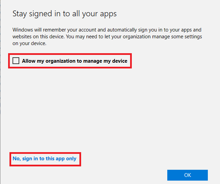Click the paragraph line starting 'Windows will remember'

(107, 30)
